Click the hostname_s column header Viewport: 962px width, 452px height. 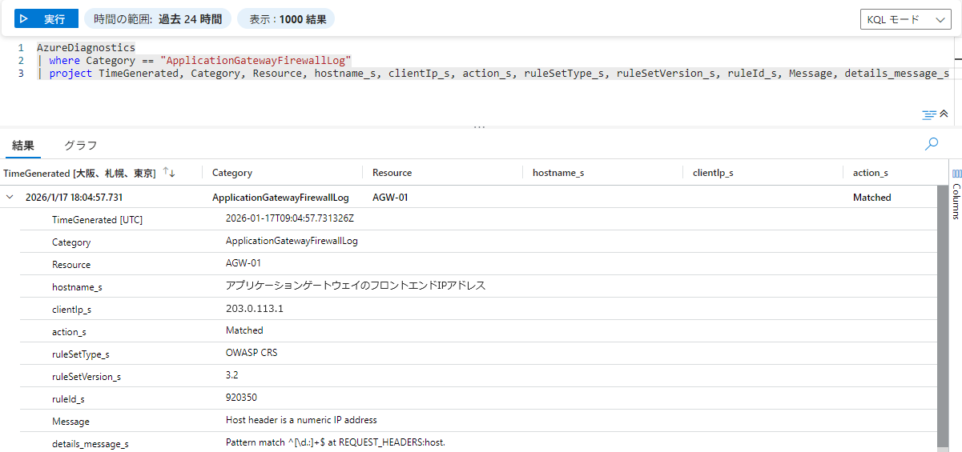pyautogui.click(x=557, y=173)
